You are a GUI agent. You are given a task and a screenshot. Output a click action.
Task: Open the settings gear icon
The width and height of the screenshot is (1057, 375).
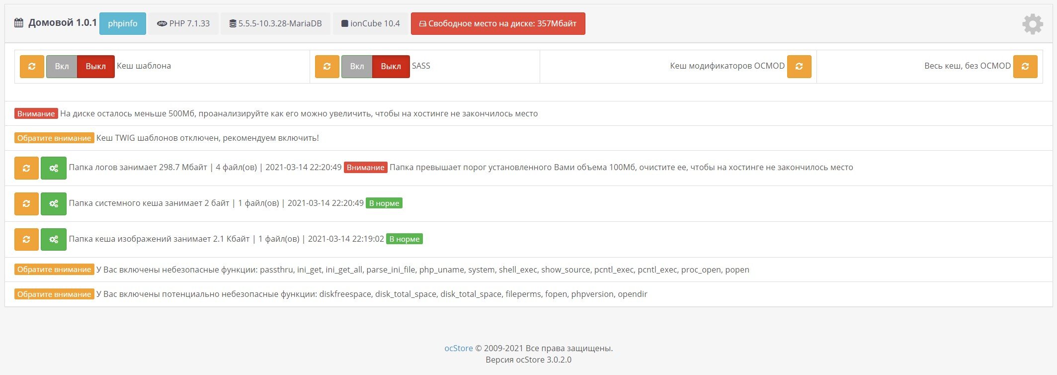coord(1032,24)
